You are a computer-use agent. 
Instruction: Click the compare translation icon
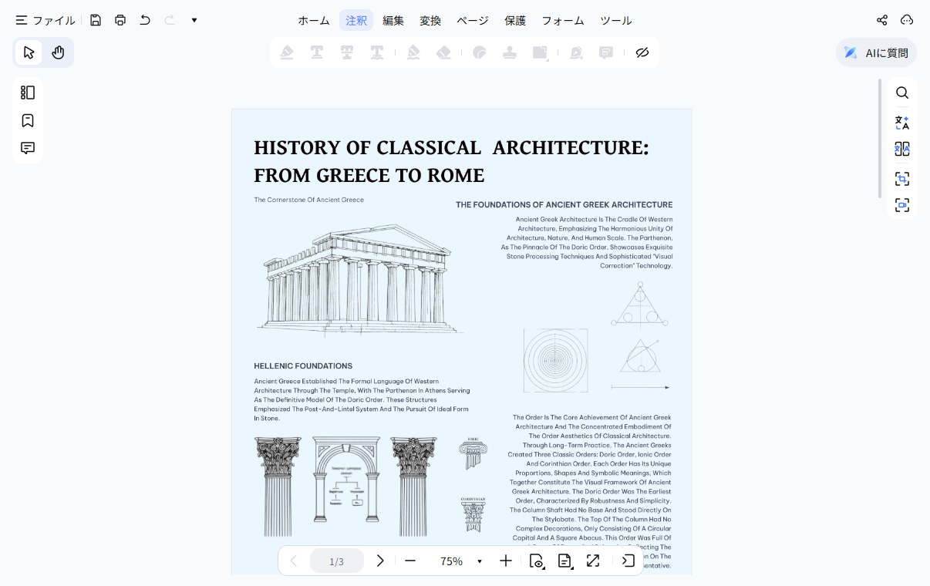(902, 150)
